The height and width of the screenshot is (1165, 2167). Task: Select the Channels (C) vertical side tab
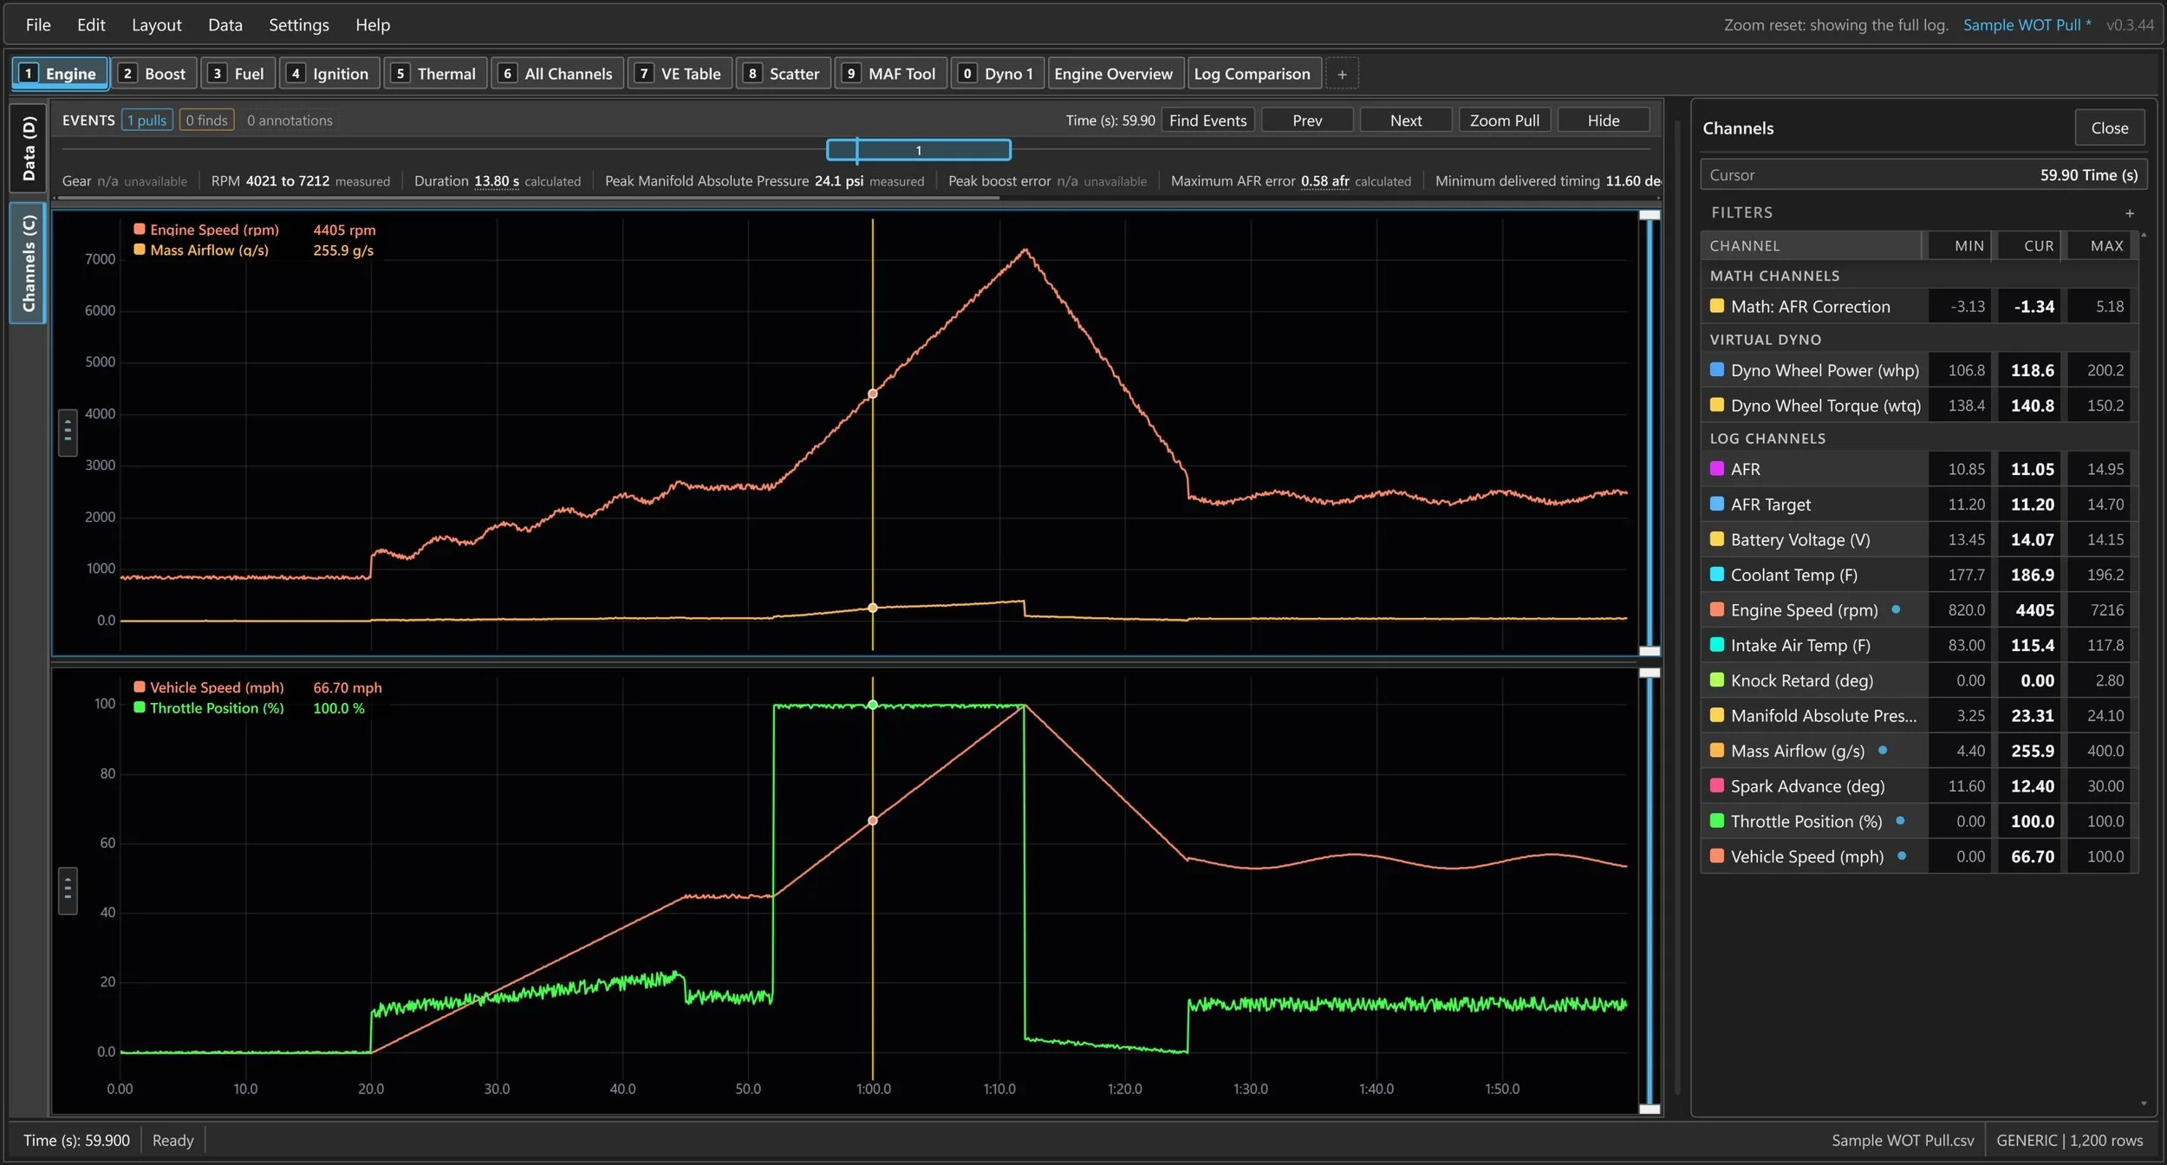(28, 264)
